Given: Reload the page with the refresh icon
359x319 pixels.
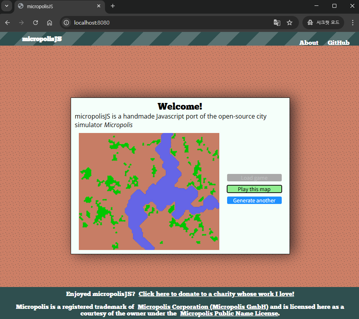Looking at the screenshot, I should coord(36,23).
